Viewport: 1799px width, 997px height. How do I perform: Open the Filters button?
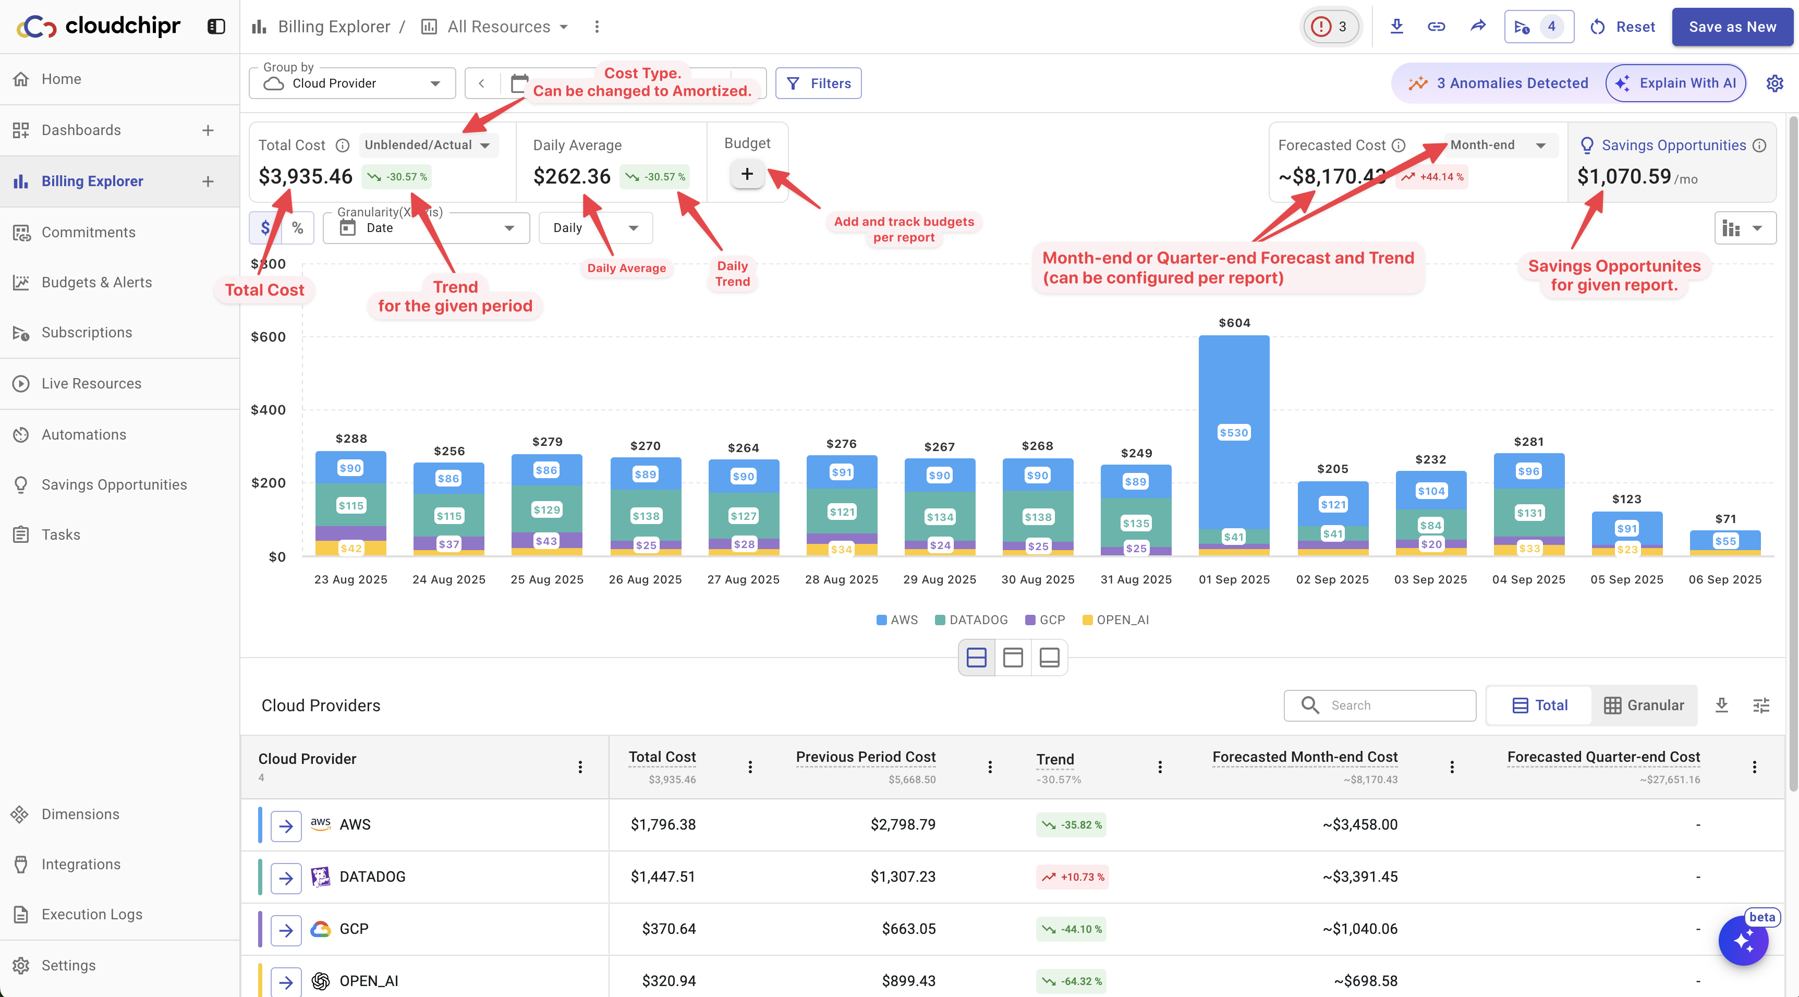pos(818,84)
